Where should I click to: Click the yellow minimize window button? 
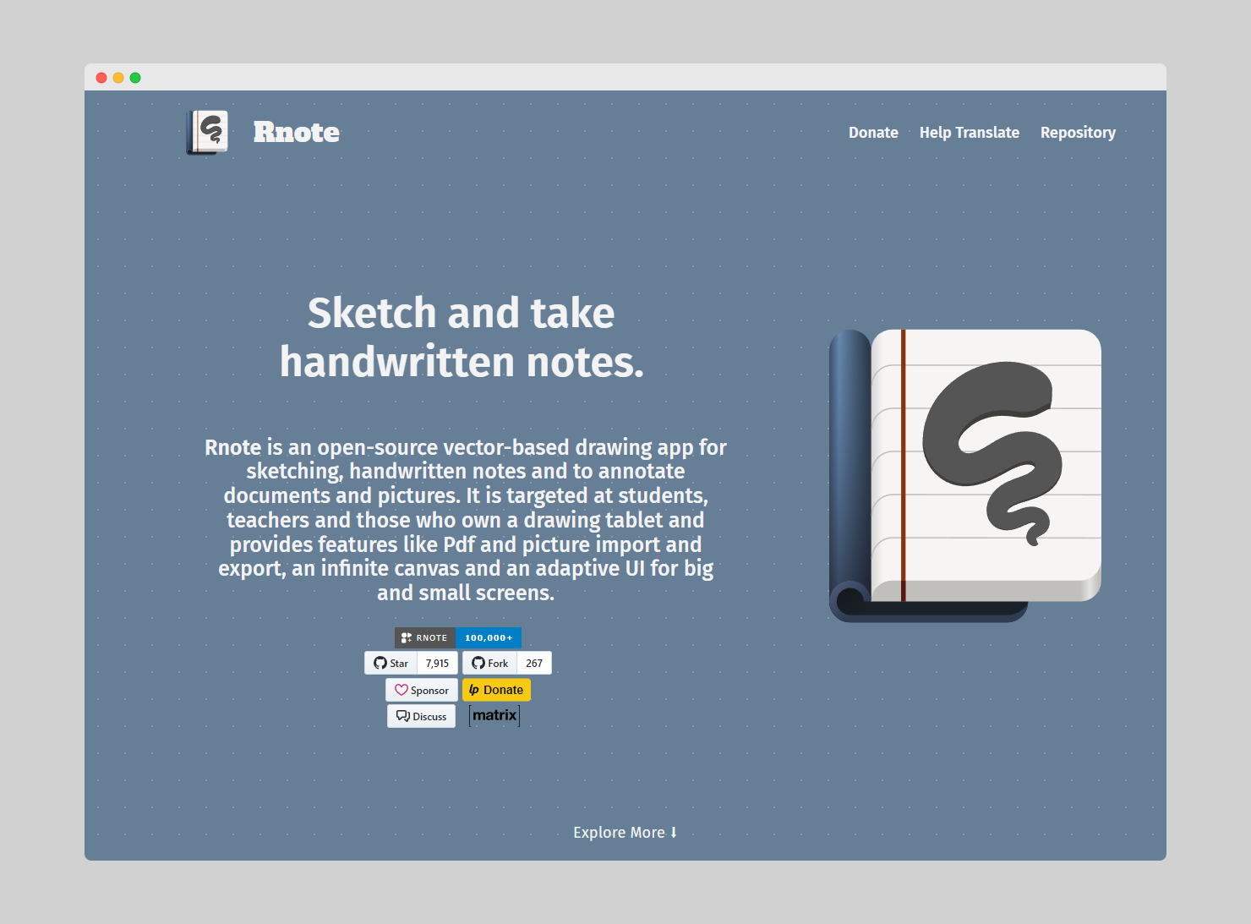click(118, 78)
